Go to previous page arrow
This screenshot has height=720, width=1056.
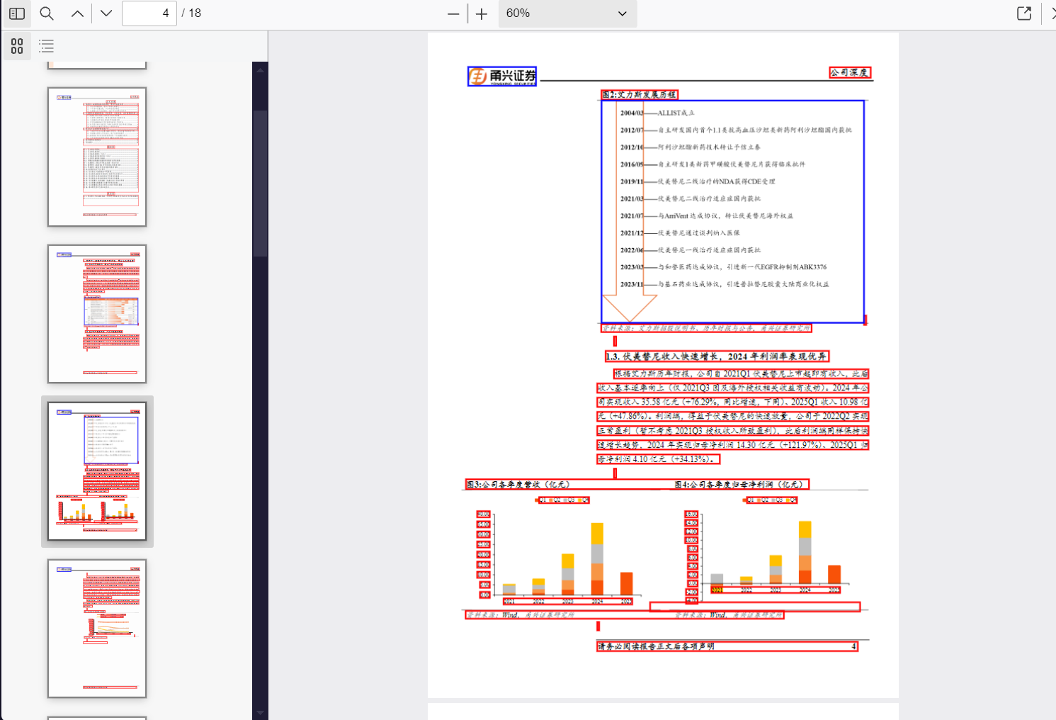tap(77, 13)
